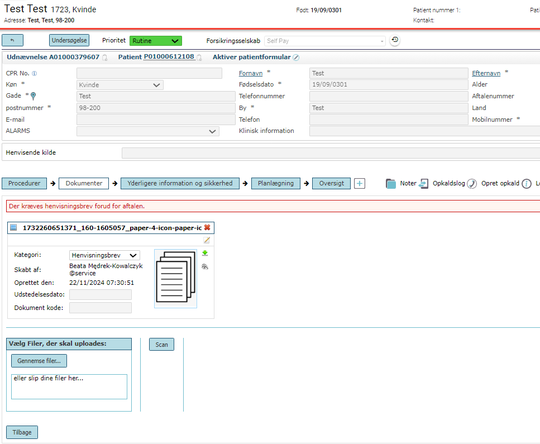Go to the Planlægning step
Screen dimensions: 540x444
[276, 183]
